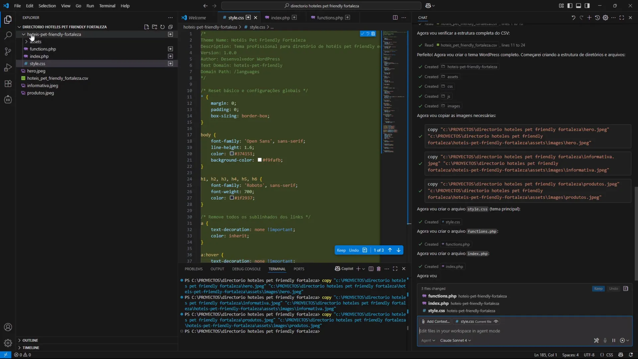Open the Agent mode dropdown
Image resolution: width=638 pixels, height=359 pixels.
click(428, 340)
